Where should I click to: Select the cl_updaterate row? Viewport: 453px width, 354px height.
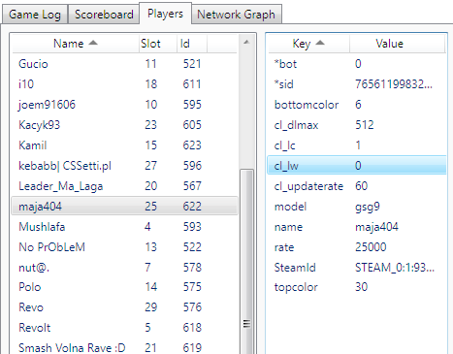pos(357,186)
